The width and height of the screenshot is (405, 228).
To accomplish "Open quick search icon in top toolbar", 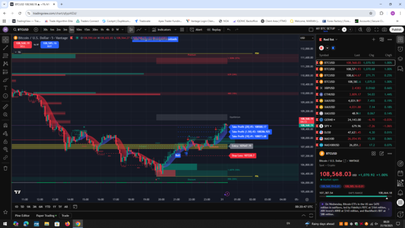I will coord(361,30).
